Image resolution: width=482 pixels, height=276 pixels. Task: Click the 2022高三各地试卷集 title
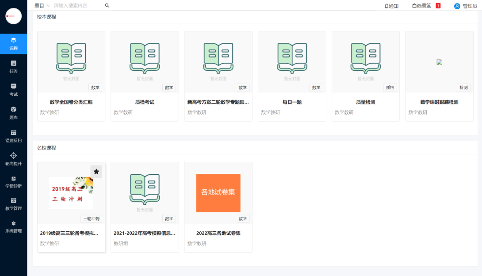[x=218, y=233]
